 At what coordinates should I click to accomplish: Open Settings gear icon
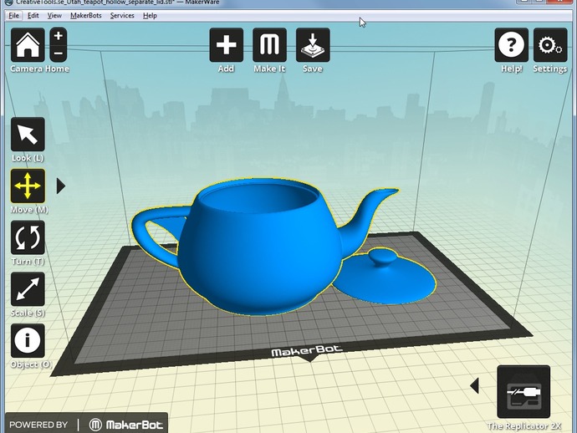tap(550, 45)
